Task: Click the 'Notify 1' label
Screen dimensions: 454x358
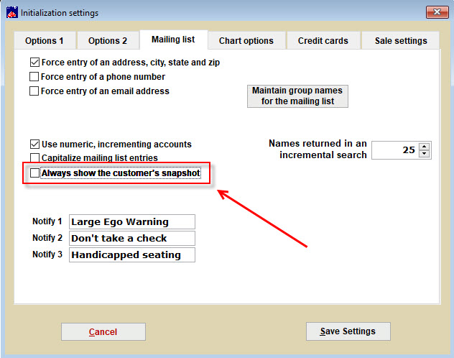Action: pos(47,221)
